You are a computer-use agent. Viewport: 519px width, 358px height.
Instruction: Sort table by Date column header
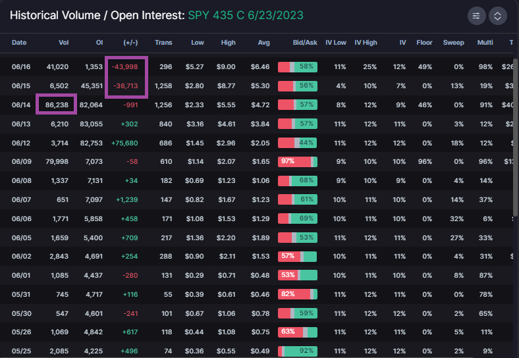pos(19,43)
